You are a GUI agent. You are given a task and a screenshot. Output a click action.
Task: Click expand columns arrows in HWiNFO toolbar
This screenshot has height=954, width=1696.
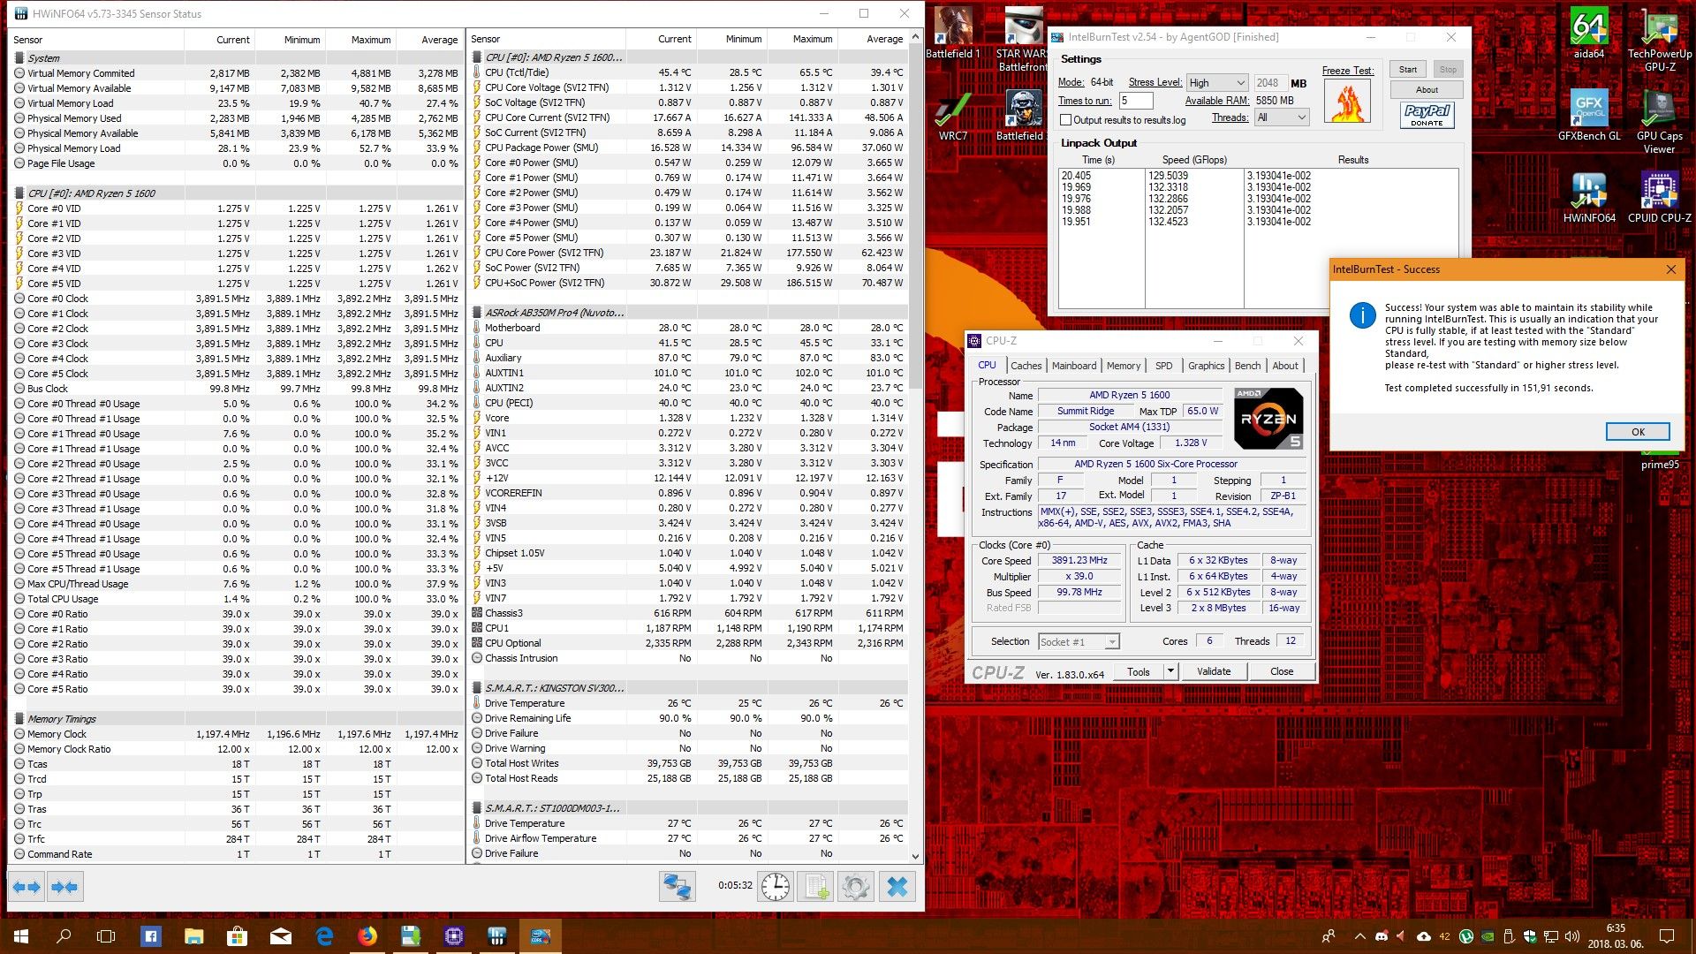27,887
